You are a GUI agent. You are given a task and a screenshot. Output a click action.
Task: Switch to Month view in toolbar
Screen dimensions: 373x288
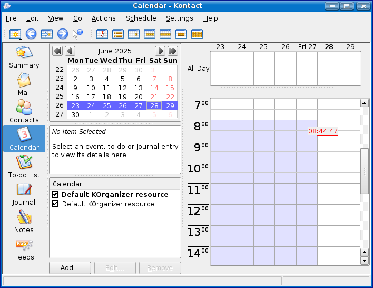click(x=197, y=34)
